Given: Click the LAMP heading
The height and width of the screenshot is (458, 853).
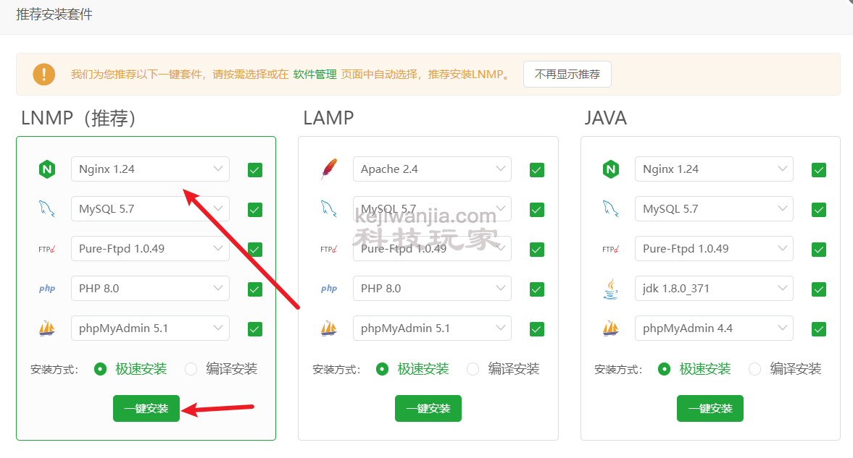Looking at the screenshot, I should tap(328, 118).
